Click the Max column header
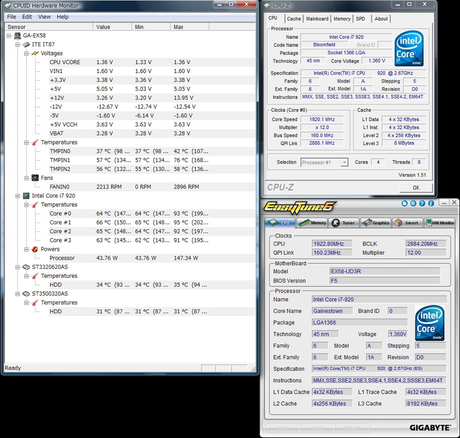This screenshot has height=438, width=460. pyautogui.click(x=178, y=27)
